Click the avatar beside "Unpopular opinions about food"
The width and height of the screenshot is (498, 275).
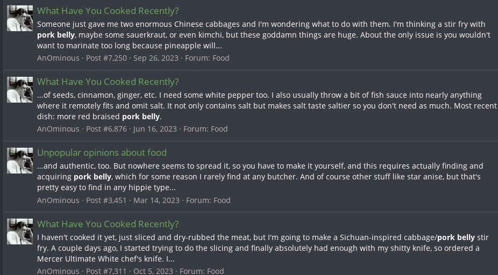pyautogui.click(x=20, y=161)
